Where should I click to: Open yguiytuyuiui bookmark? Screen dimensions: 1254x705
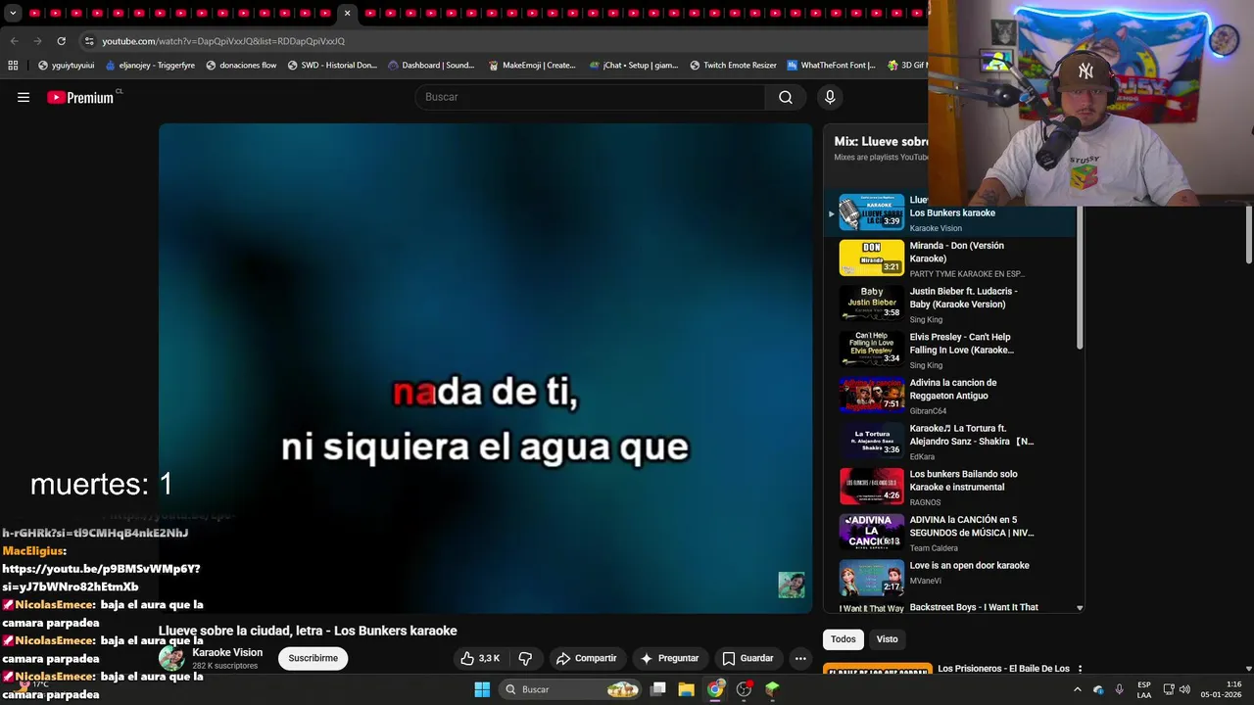(66, 65)
